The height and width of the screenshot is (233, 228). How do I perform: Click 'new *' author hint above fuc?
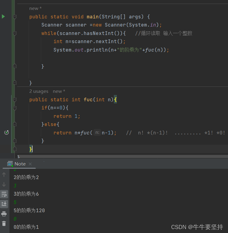(59, 91)
